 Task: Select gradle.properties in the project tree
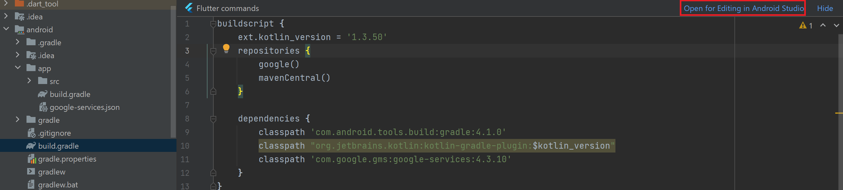point(67,159)
